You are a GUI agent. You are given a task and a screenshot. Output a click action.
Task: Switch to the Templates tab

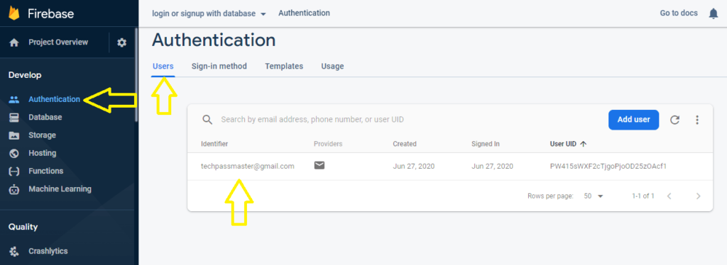pos(284,66)
